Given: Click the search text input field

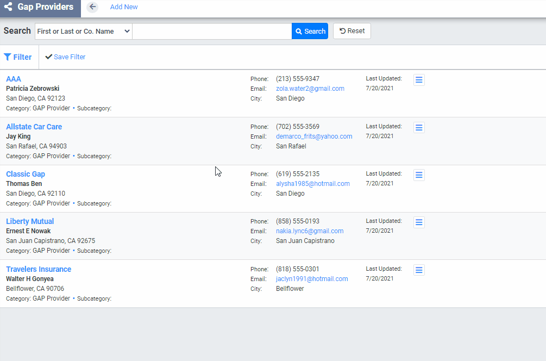Looking at the screenshot, I should [x=212, y=32].
